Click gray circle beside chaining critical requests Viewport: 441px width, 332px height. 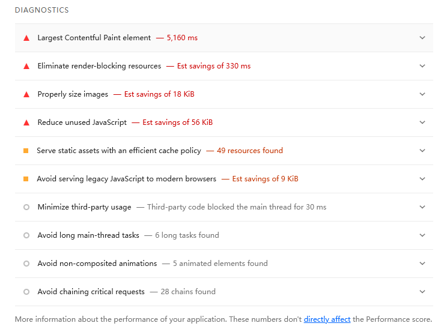tap(26, 292)
